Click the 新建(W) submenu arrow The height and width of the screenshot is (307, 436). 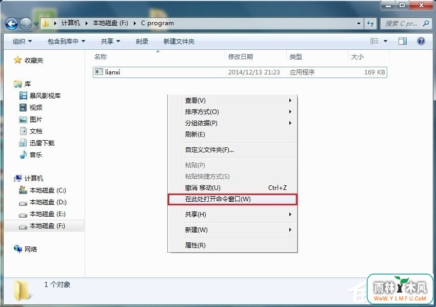[290, 230]
